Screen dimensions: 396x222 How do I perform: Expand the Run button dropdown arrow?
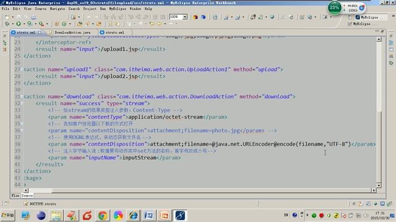[24, 24]
